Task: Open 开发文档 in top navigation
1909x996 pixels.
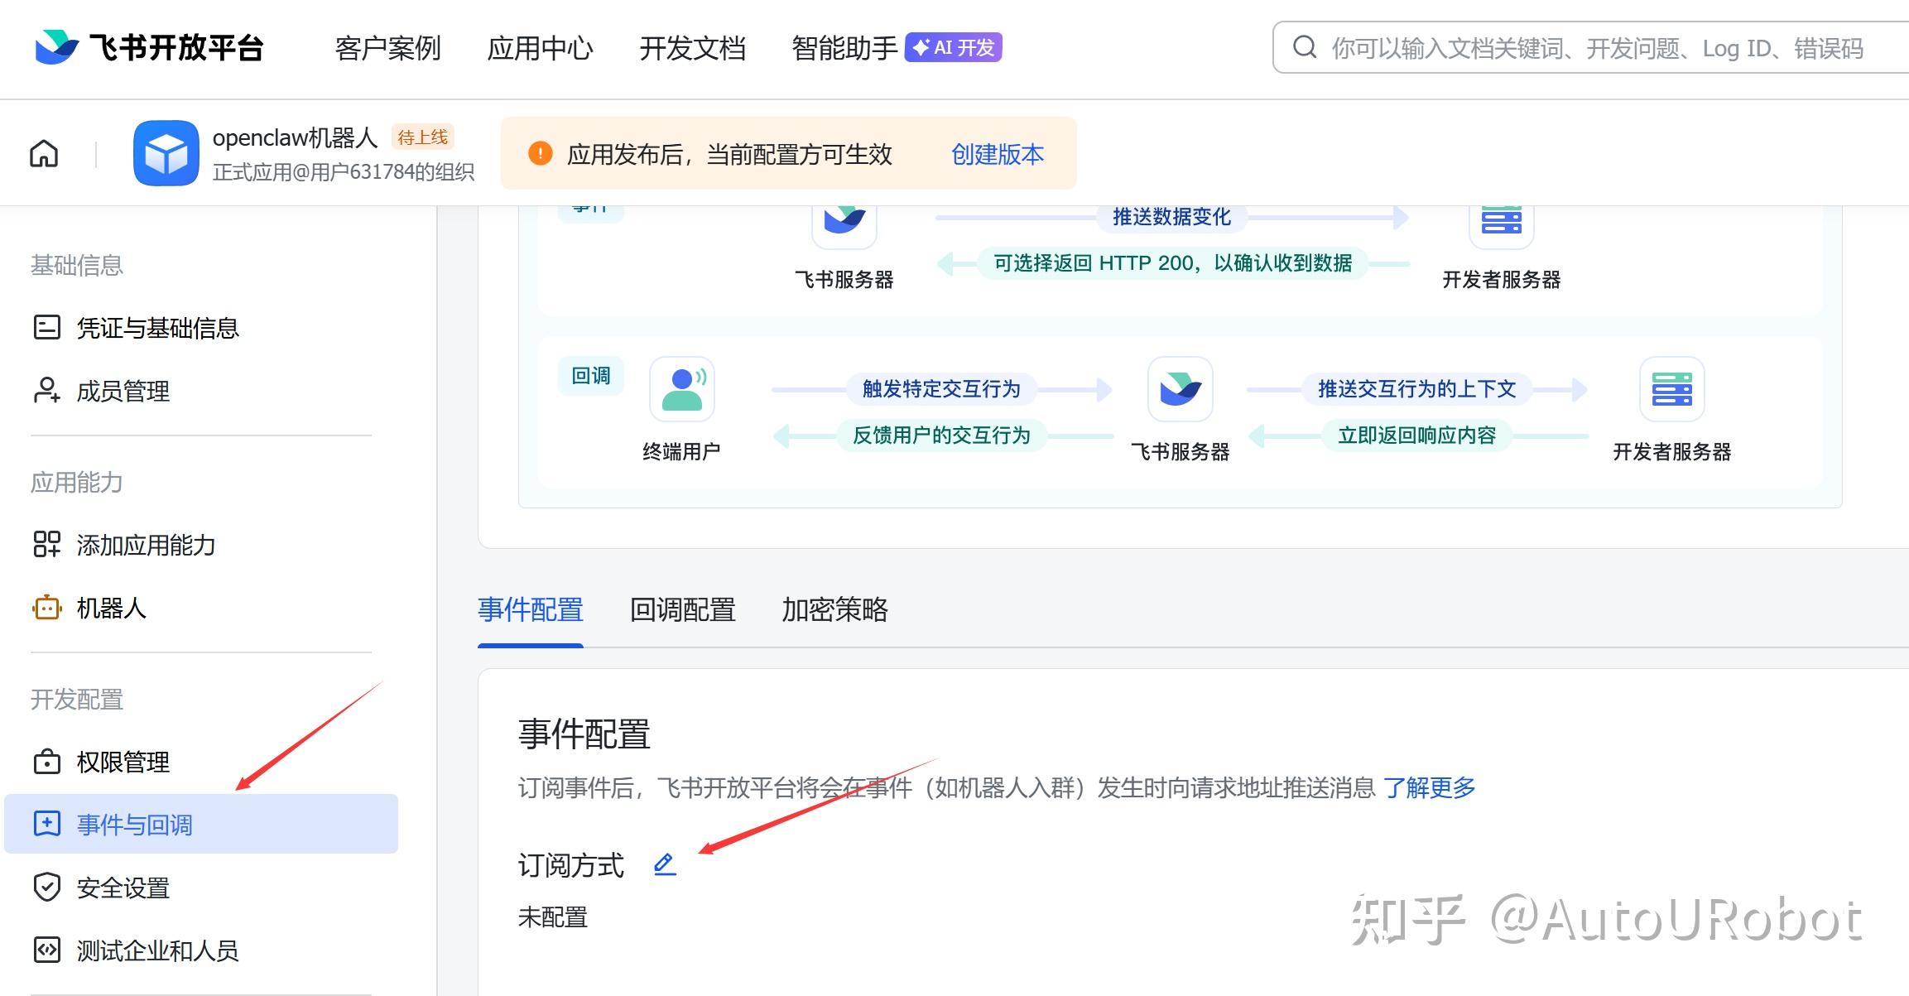Action: click(x=692, y=48)
